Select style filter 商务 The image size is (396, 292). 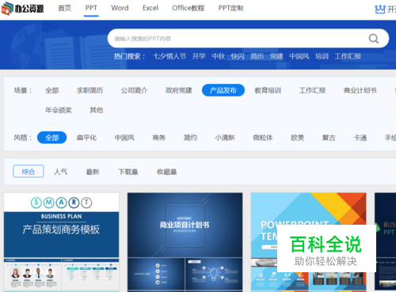point(159,138)
